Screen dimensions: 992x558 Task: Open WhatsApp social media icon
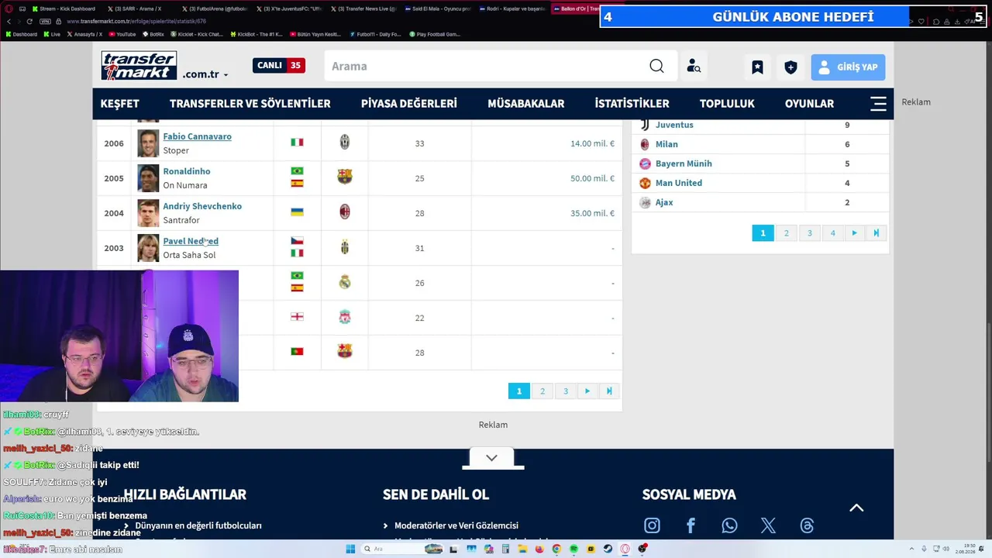coord(729,526)
